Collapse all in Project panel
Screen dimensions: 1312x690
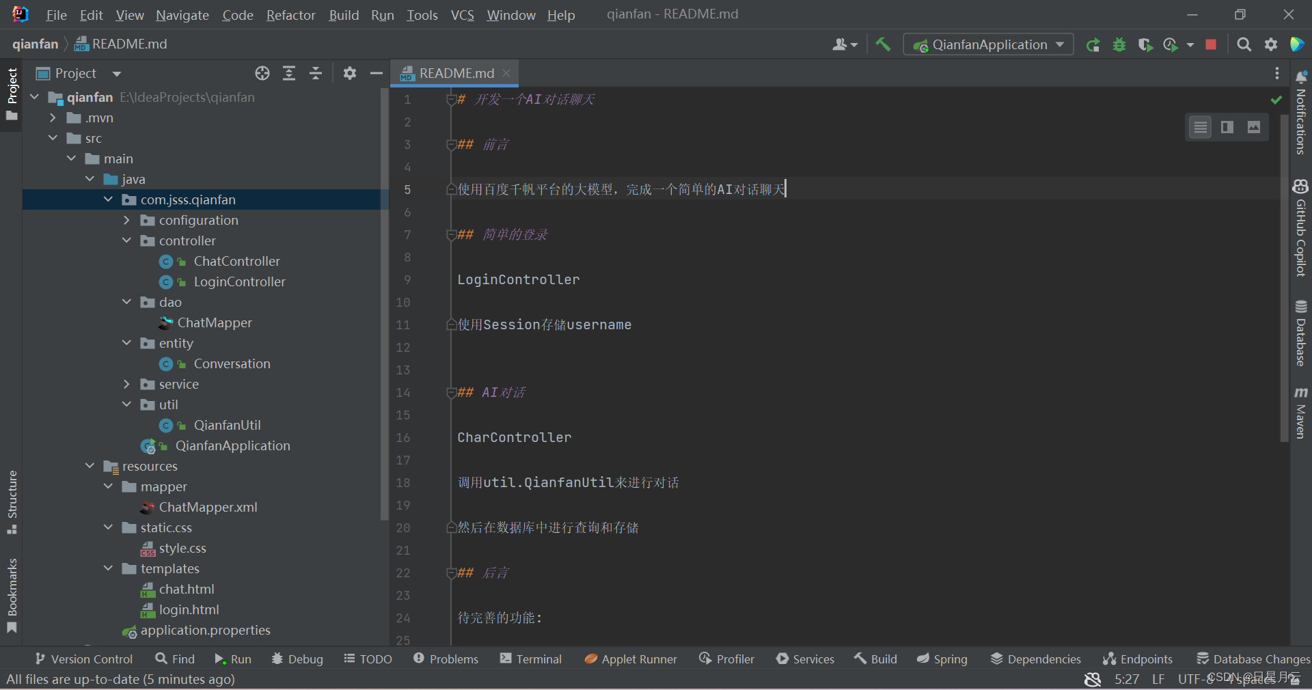point(316,73)
